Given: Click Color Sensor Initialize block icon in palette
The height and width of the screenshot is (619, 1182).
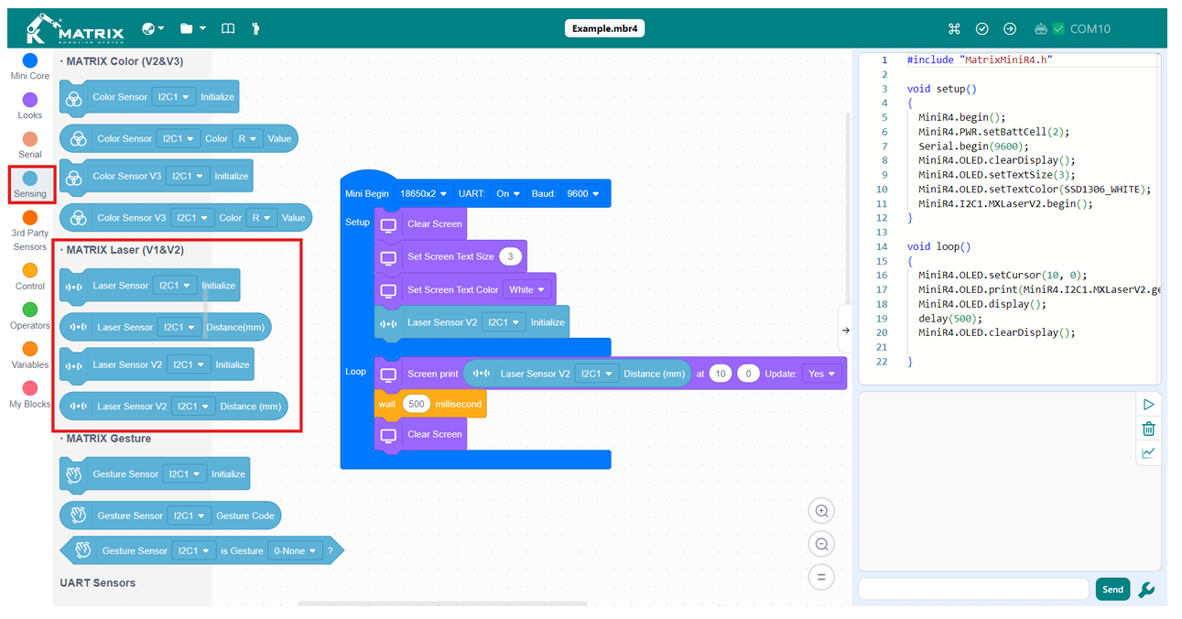Looking at the screenshot, I should point(74,98).
